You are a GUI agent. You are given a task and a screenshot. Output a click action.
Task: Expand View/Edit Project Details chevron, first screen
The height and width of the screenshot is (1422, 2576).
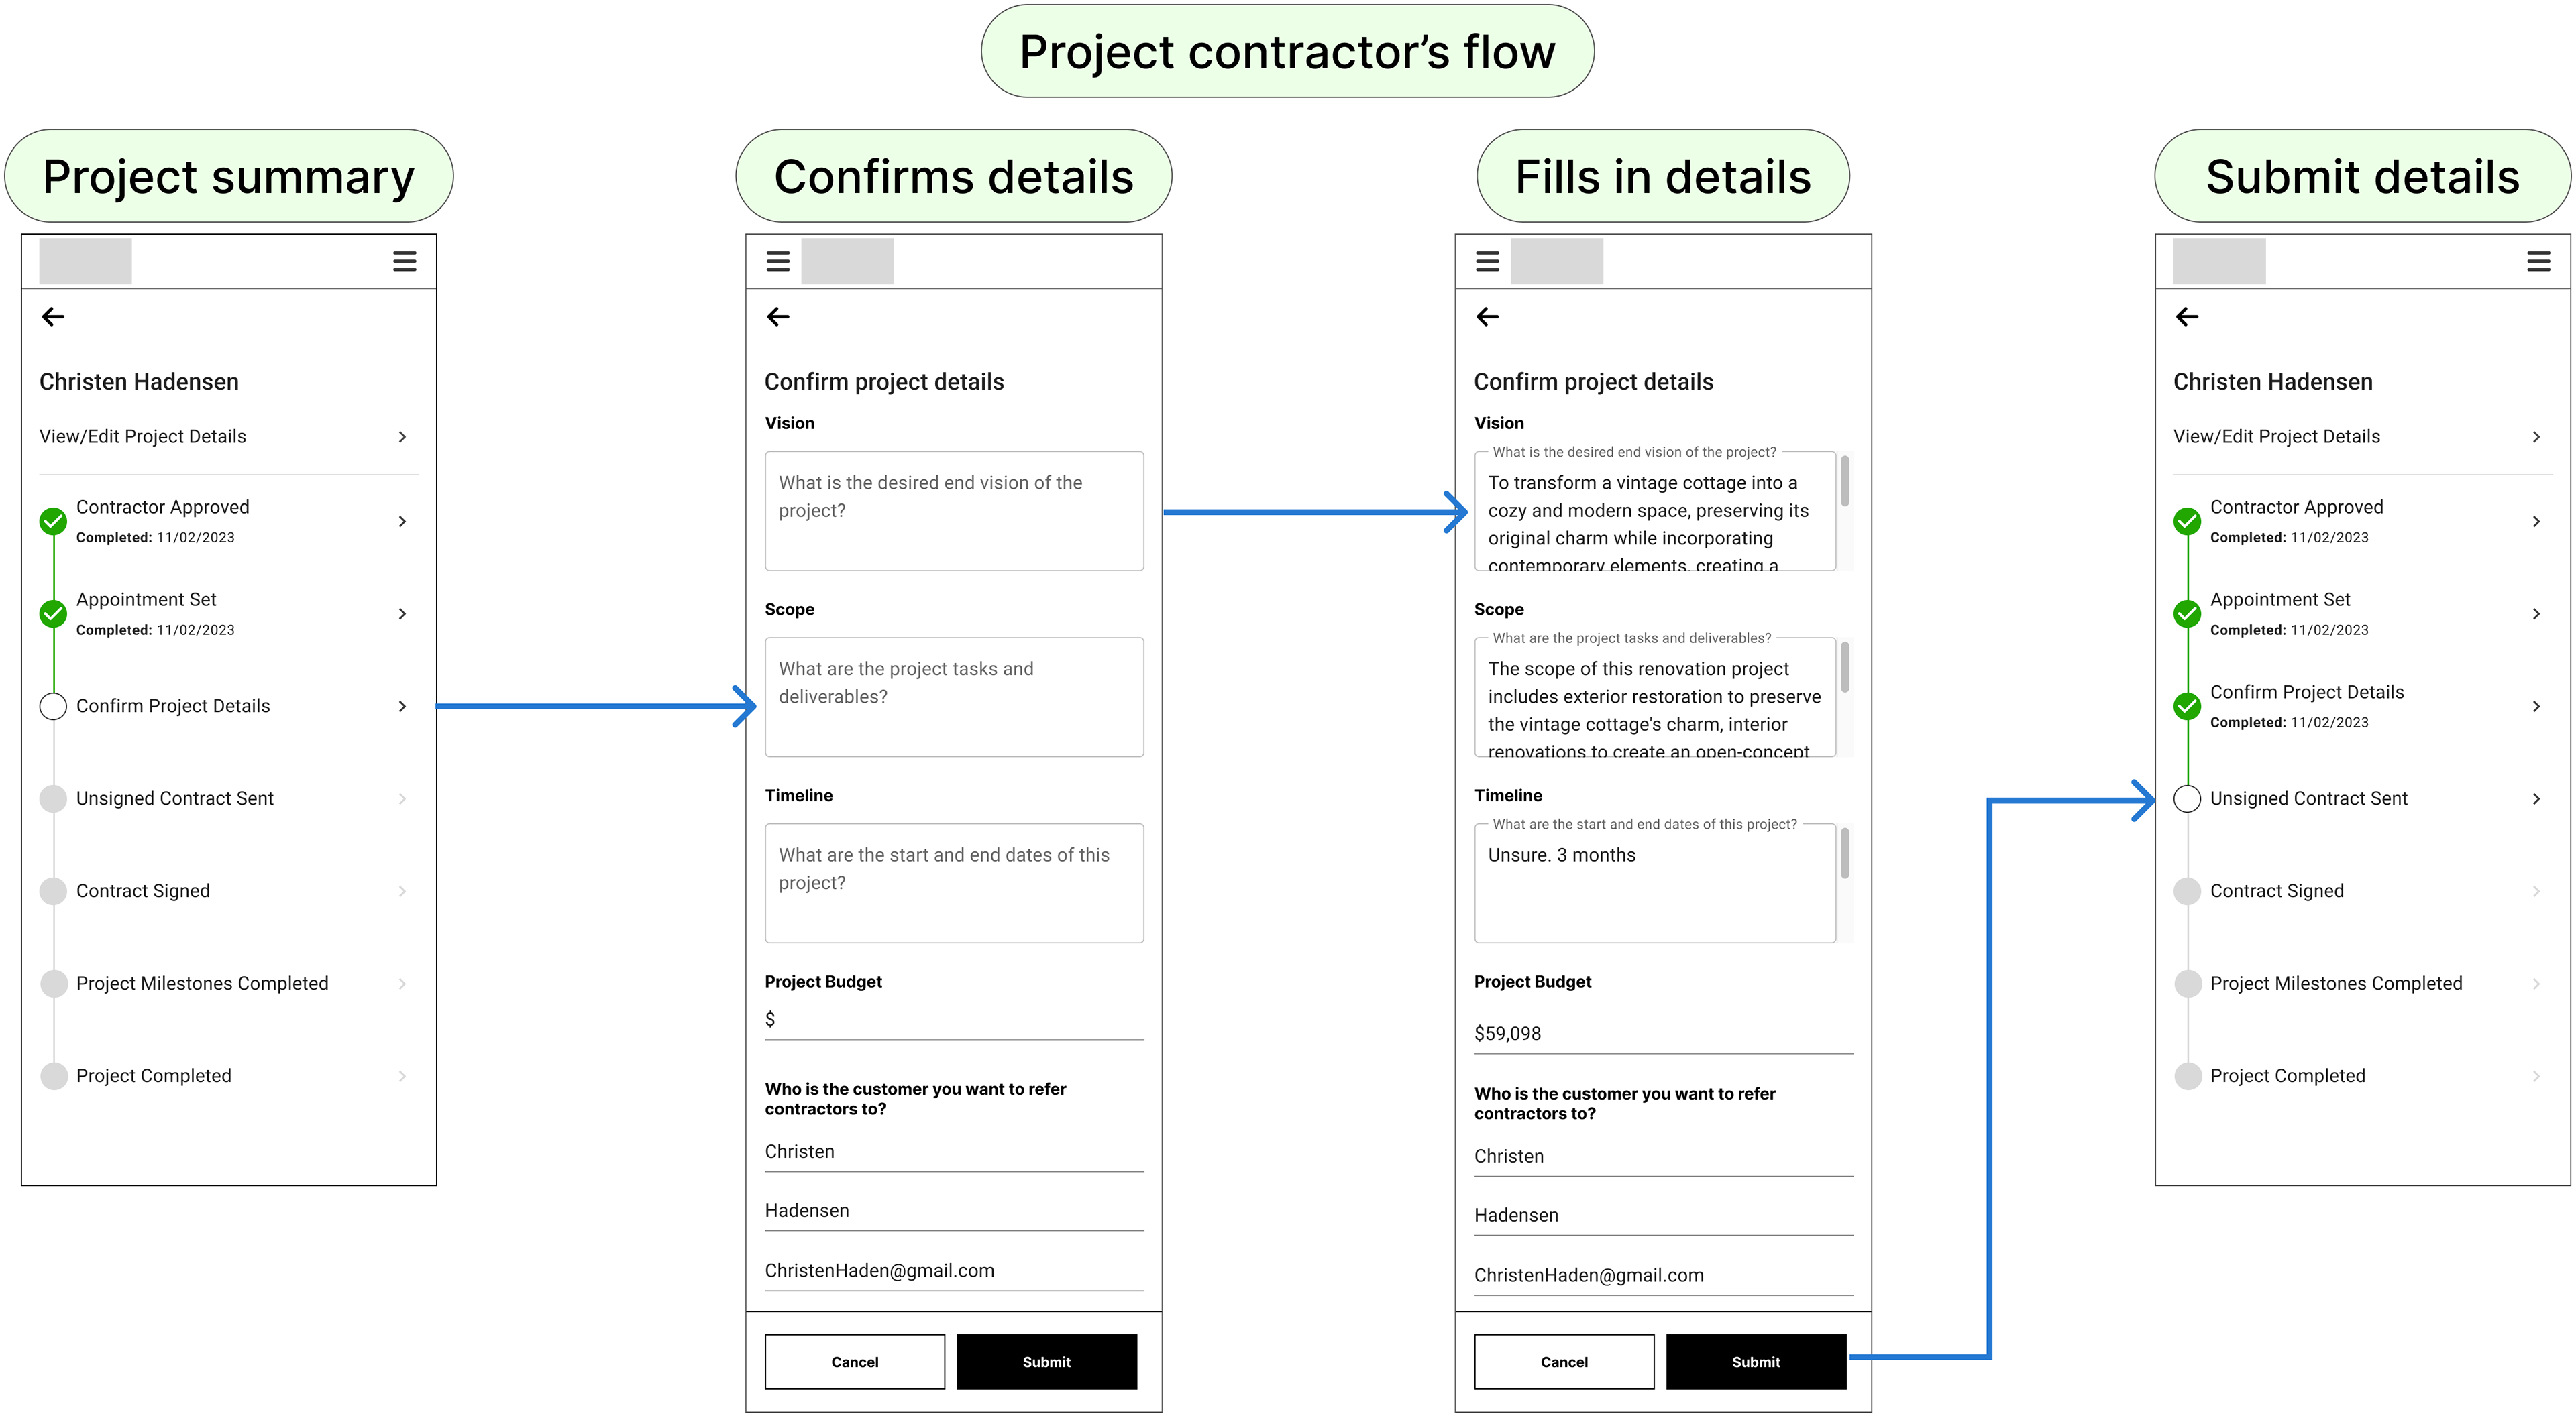click(x=402, y=436)
